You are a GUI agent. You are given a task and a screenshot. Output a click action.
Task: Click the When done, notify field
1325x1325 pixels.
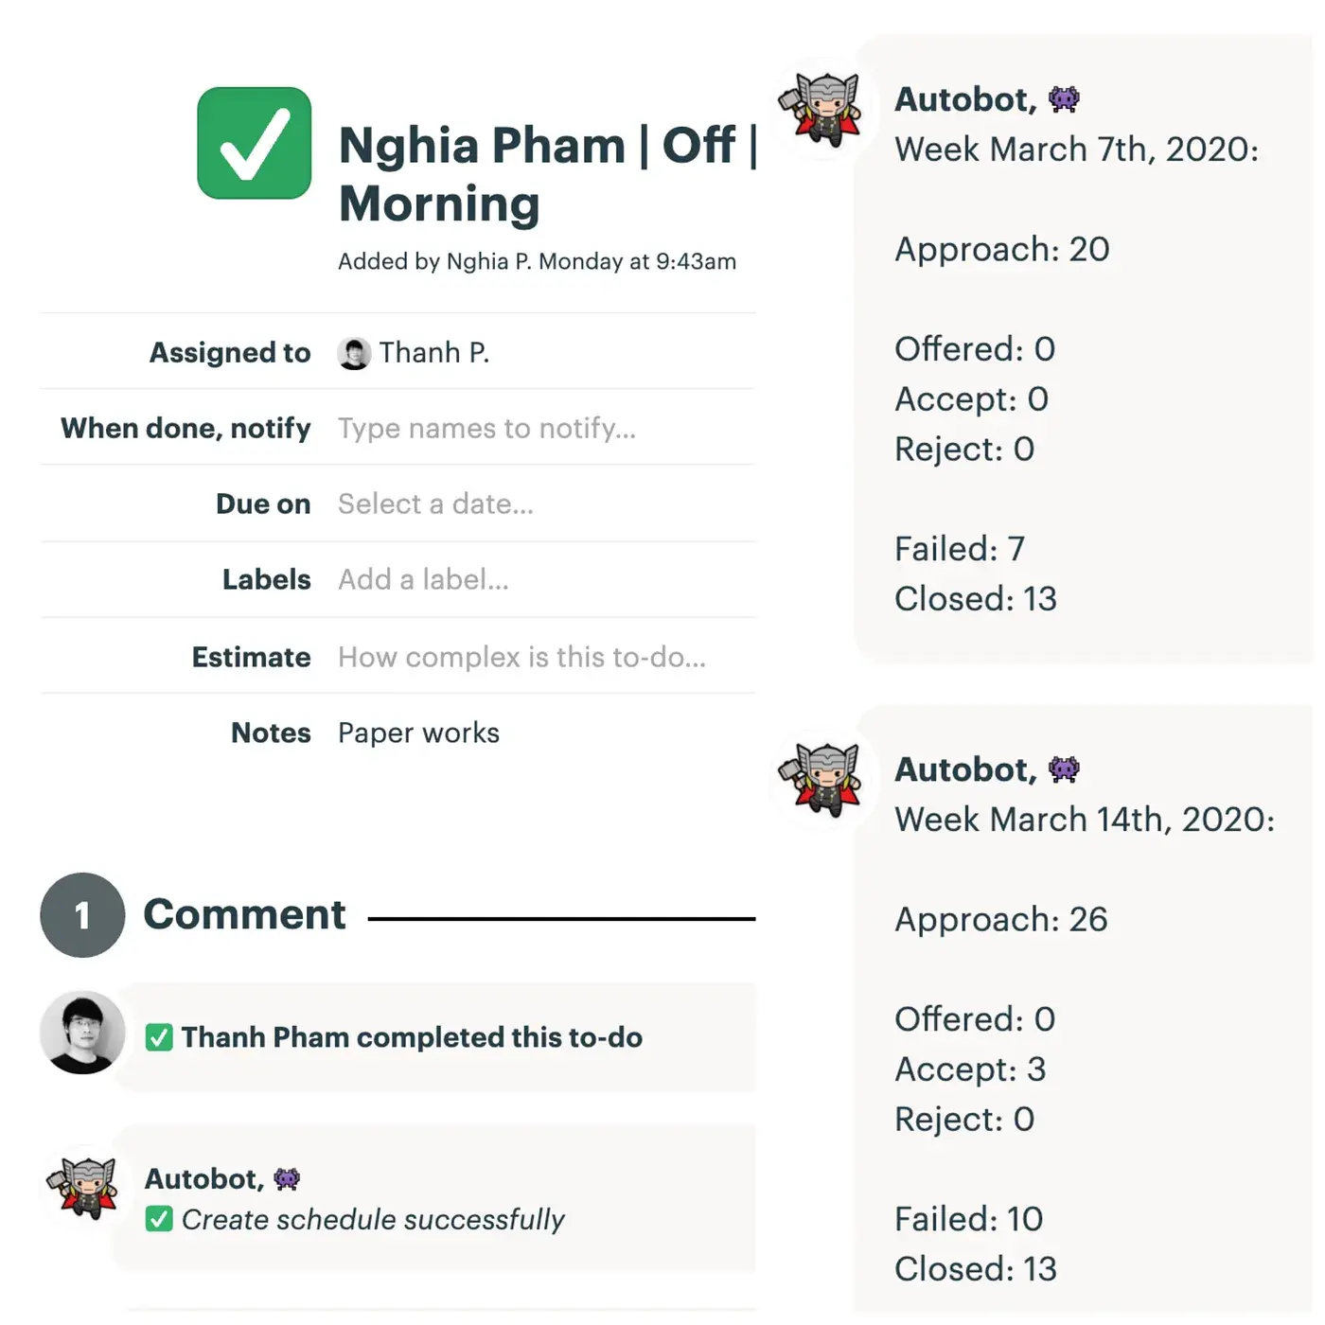pos(546,428)
